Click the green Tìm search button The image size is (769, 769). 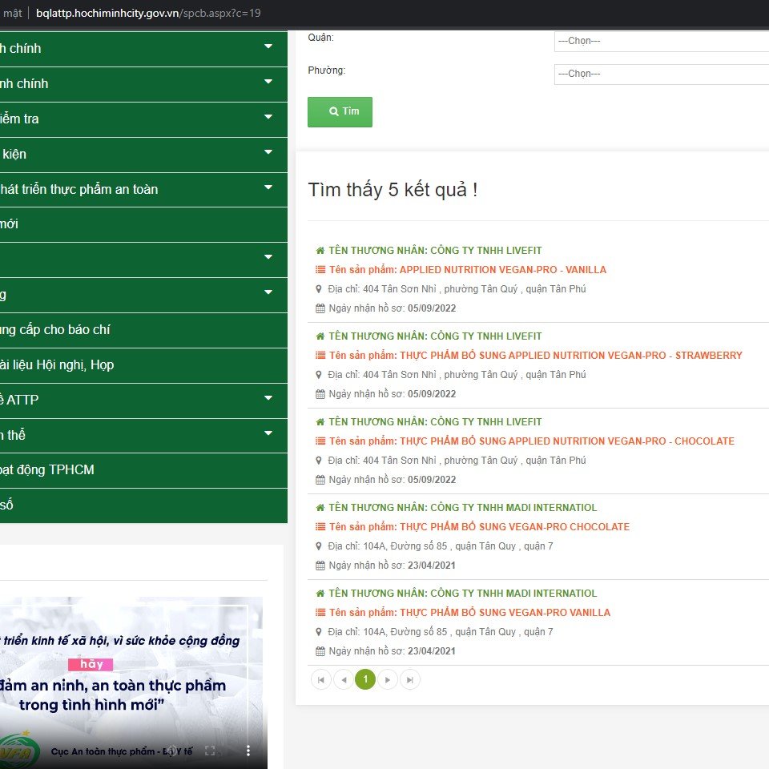click(x=340, y=112)
